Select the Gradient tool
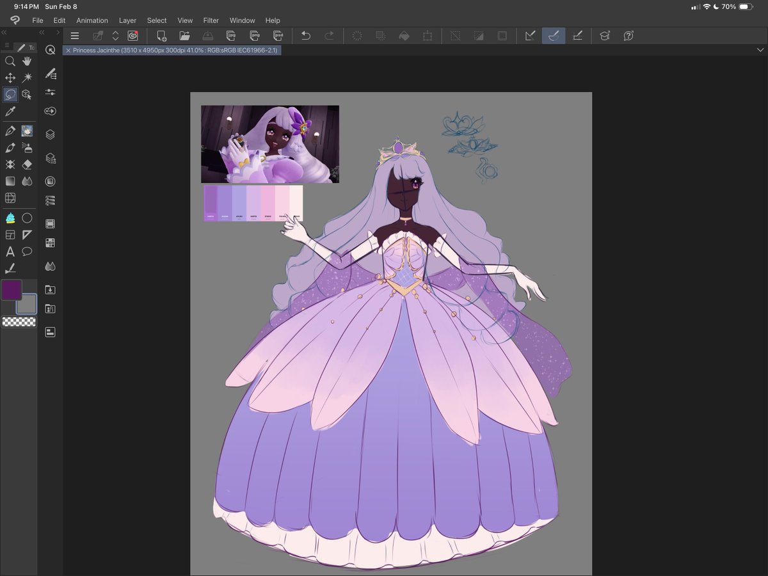768x576 pixels. [x=10, y=182]
